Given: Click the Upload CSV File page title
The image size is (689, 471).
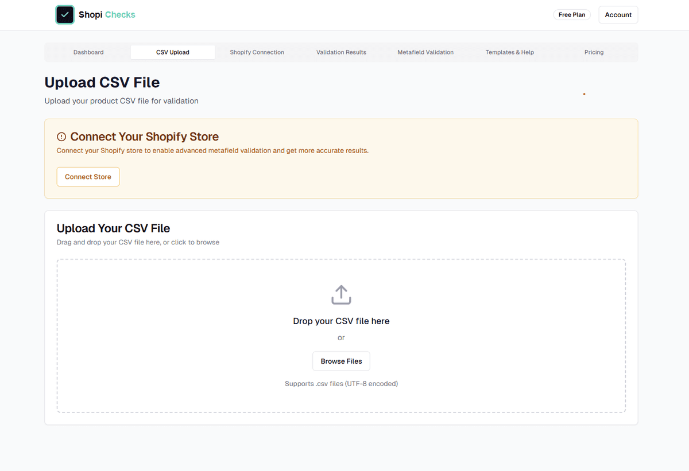Looking at the screenshot, I should [x=102, y=82].
